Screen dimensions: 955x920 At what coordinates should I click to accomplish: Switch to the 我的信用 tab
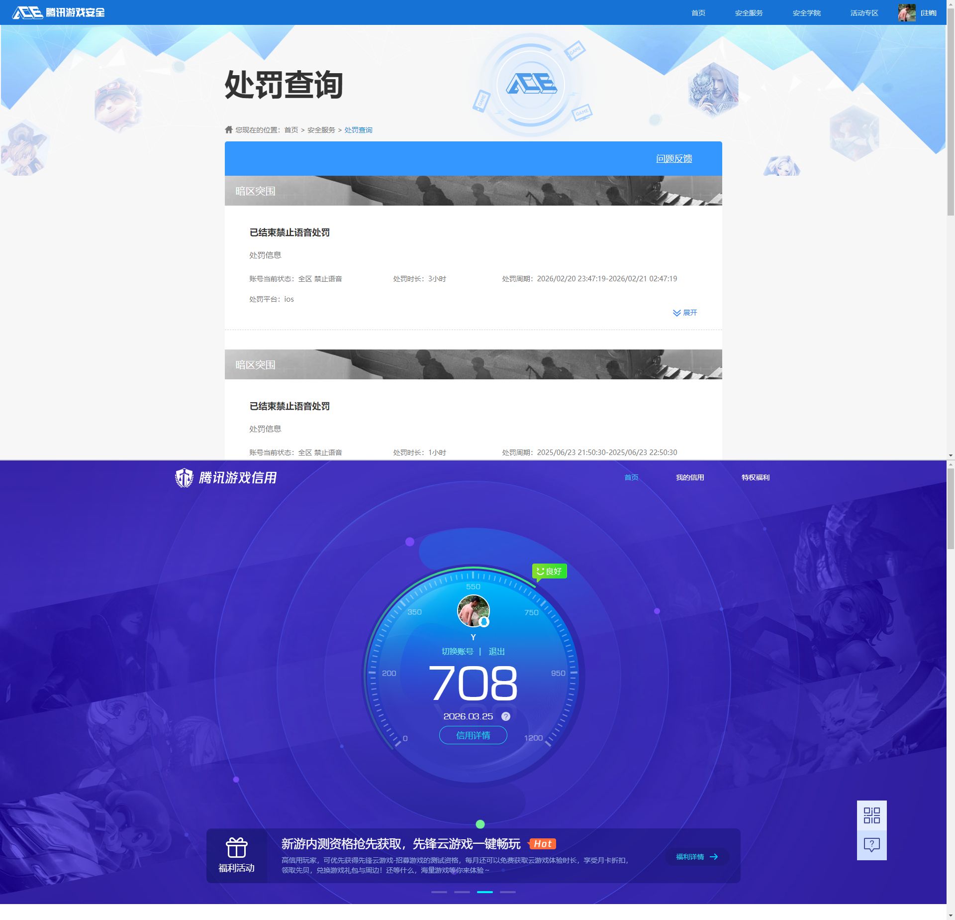tap(689, 477)
